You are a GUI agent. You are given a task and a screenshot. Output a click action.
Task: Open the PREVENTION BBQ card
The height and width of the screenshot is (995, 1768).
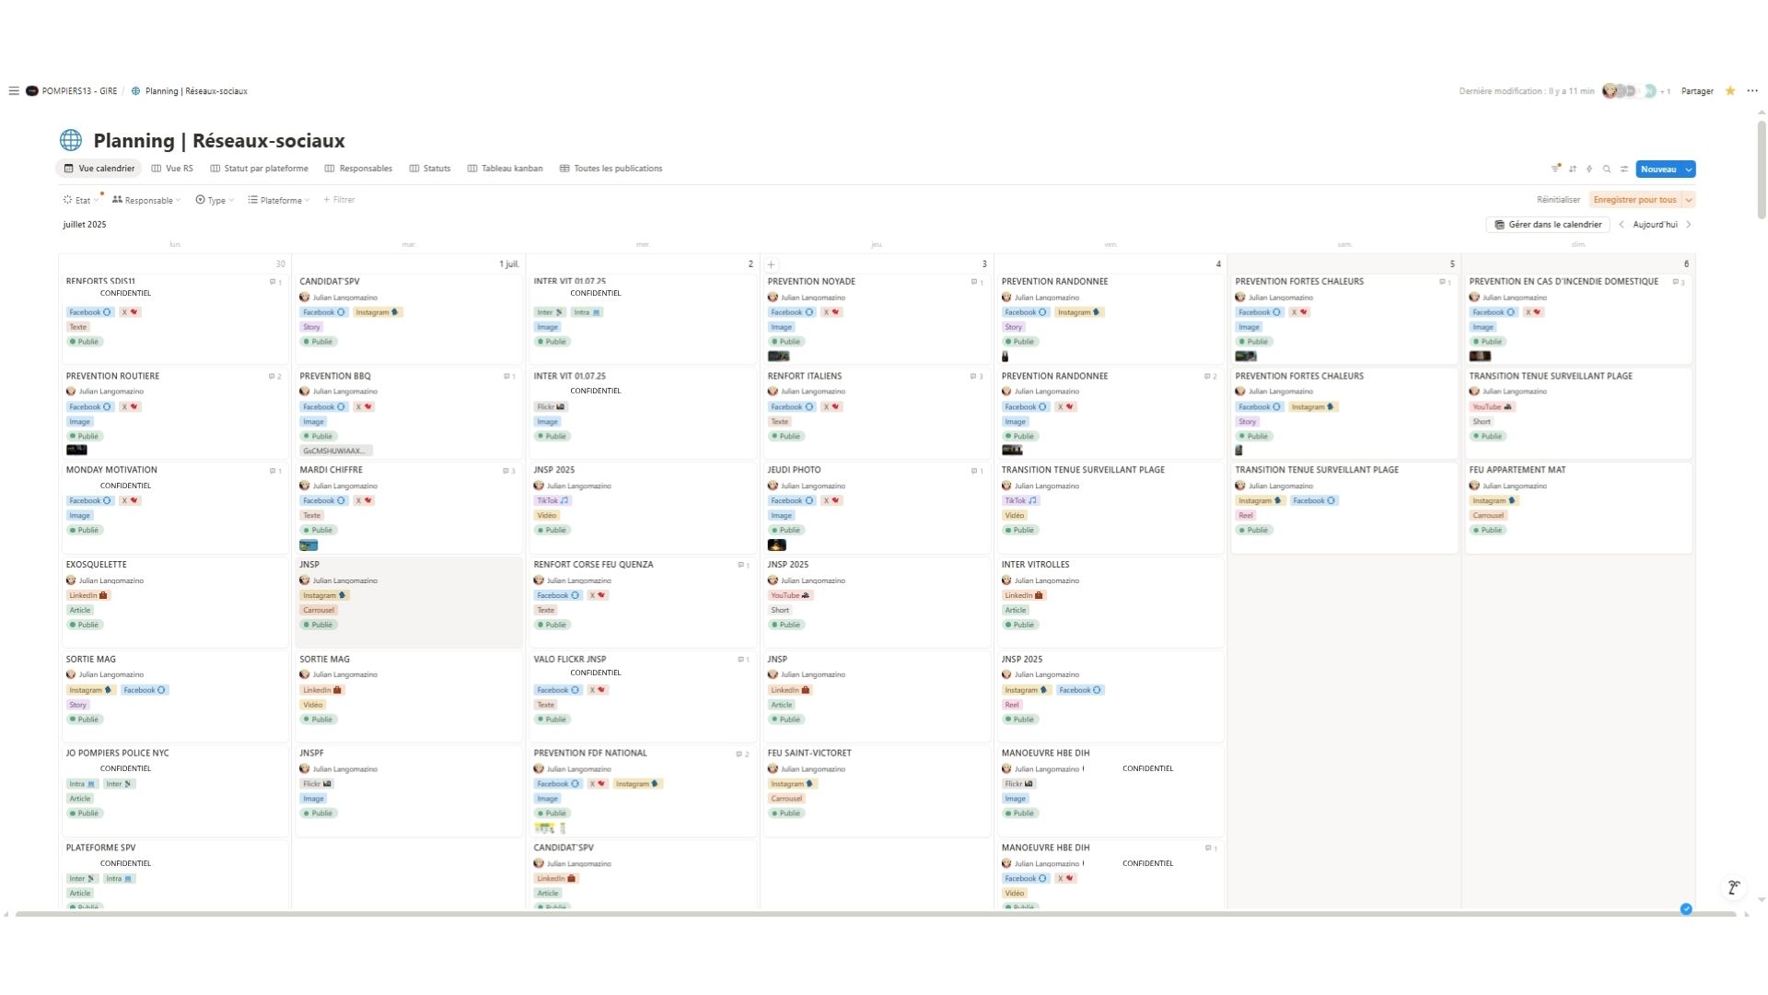pos(408,413)
